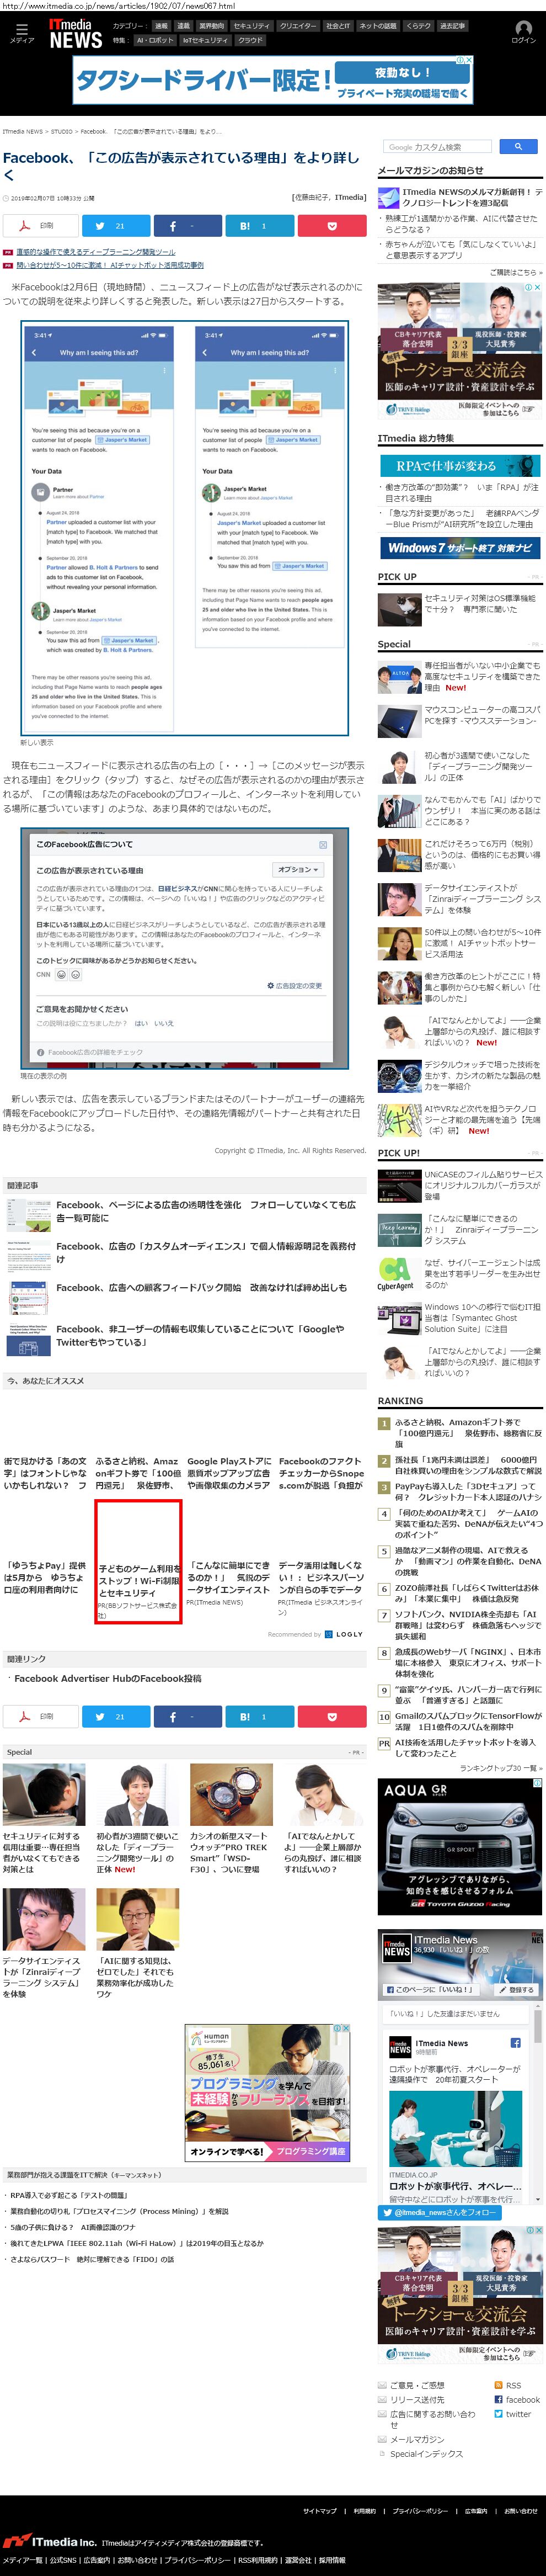
Task: Enlarge the 新しい表示 phone screenshots image
Action: point(185,529)
